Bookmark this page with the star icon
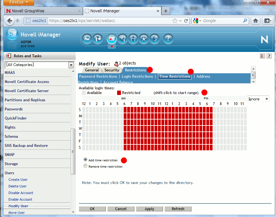The height and width of the screenshot is (217, 276). 175,21
